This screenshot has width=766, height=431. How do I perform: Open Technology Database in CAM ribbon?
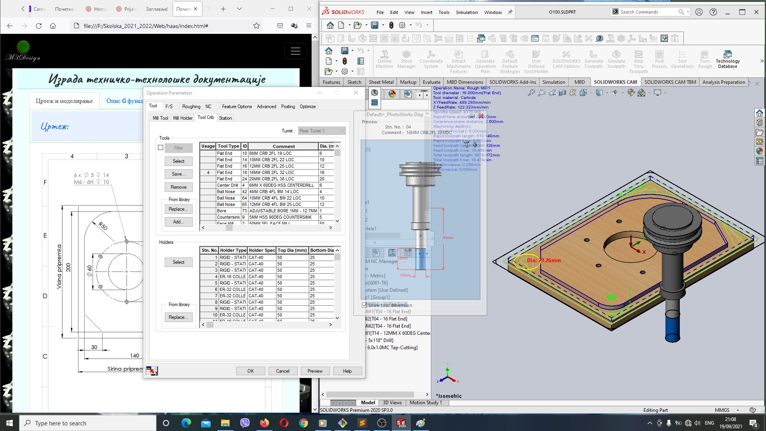(x=727, y=59)
